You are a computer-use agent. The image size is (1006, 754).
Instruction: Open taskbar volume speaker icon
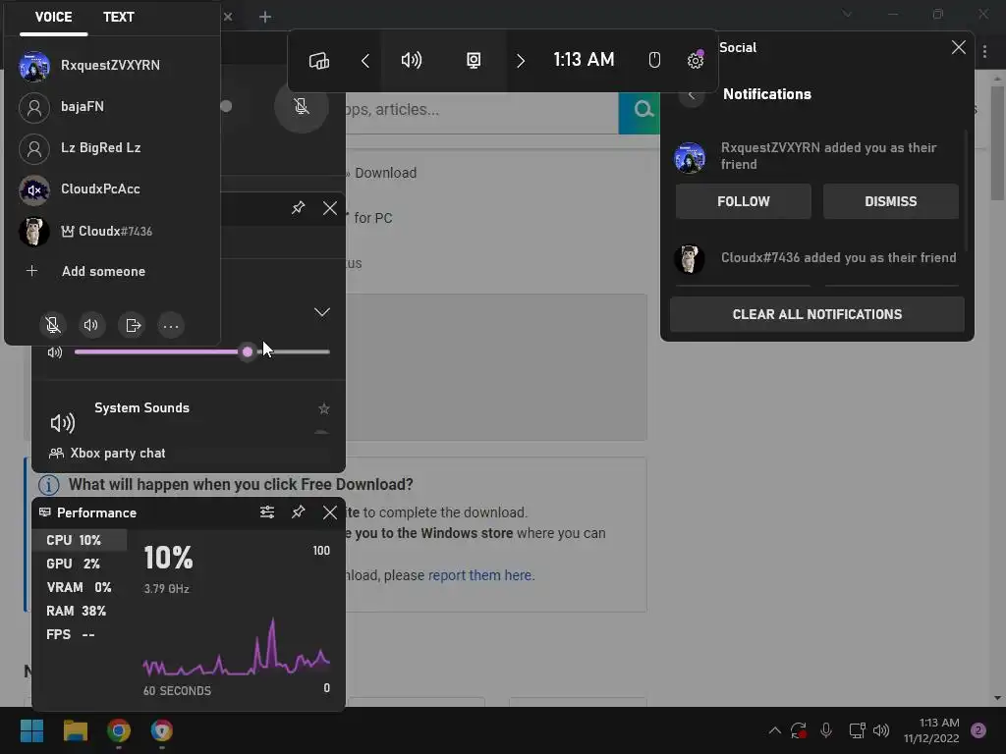click(x=881, y=730)
